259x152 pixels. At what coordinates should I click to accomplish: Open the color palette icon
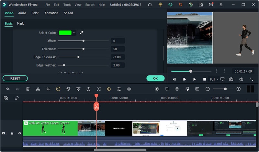pyautogui.click(x=68, y=89)
